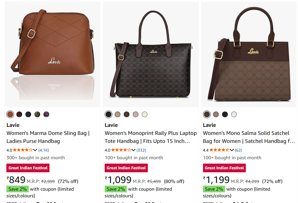The width and height of the screenshot is (298, 203).
Task: Choose maroon color swatch for Marma Dome Sling Bag
Action: point(19,115)
